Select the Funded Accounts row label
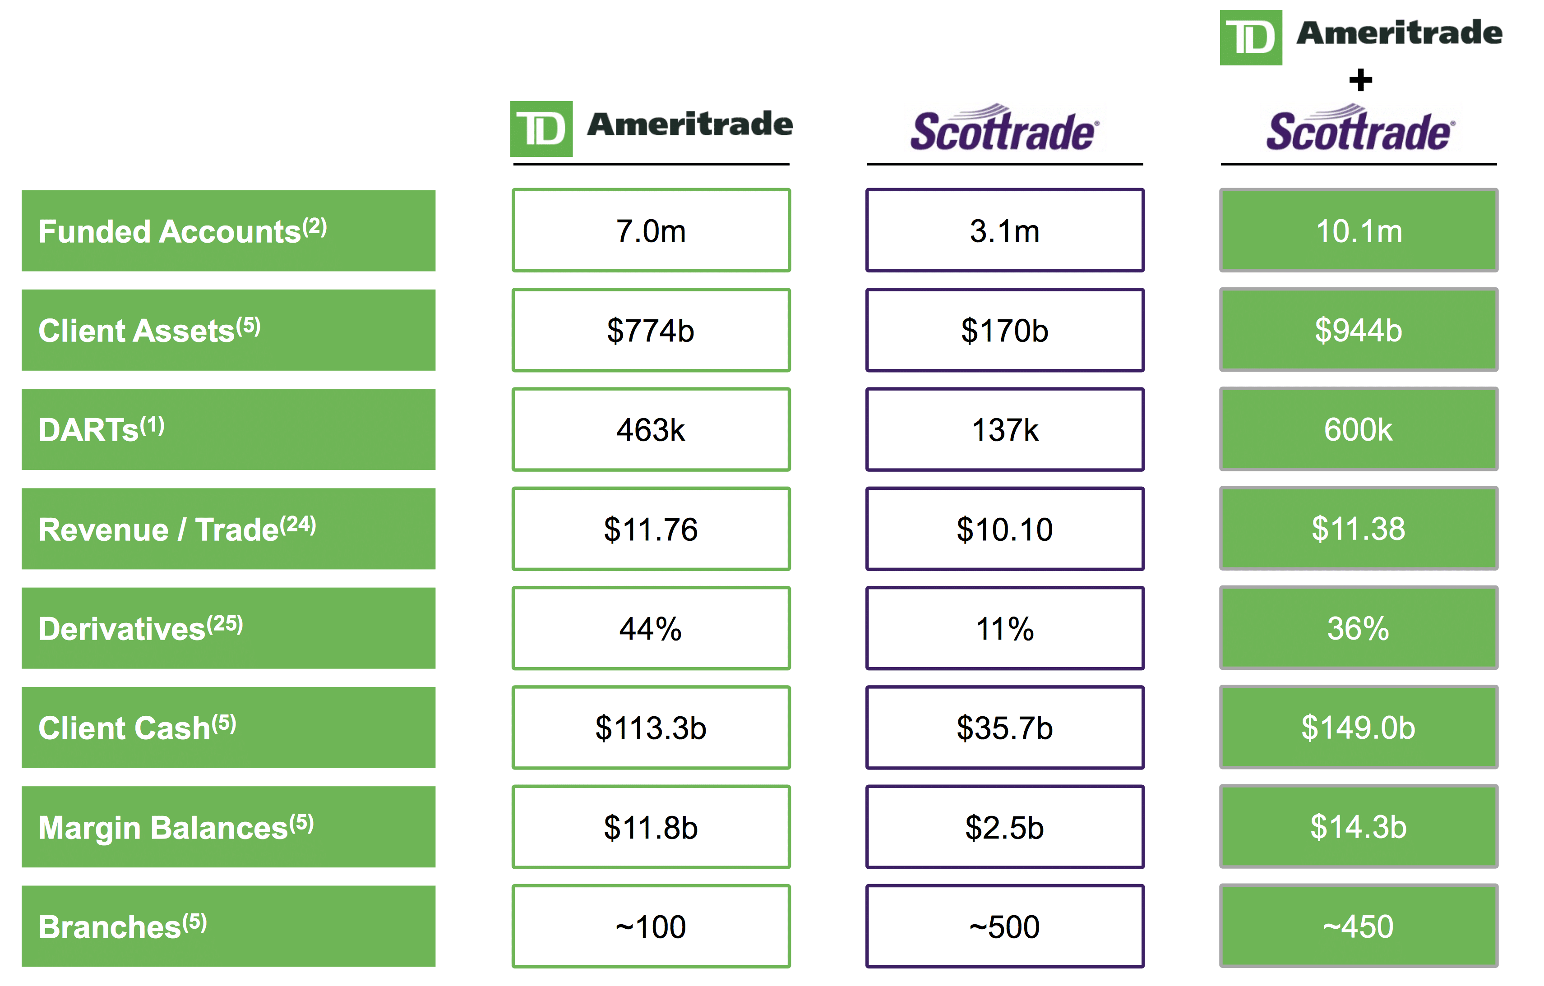Image resolution: width=1544 pixels, height=986 pixels. [228, 231]
